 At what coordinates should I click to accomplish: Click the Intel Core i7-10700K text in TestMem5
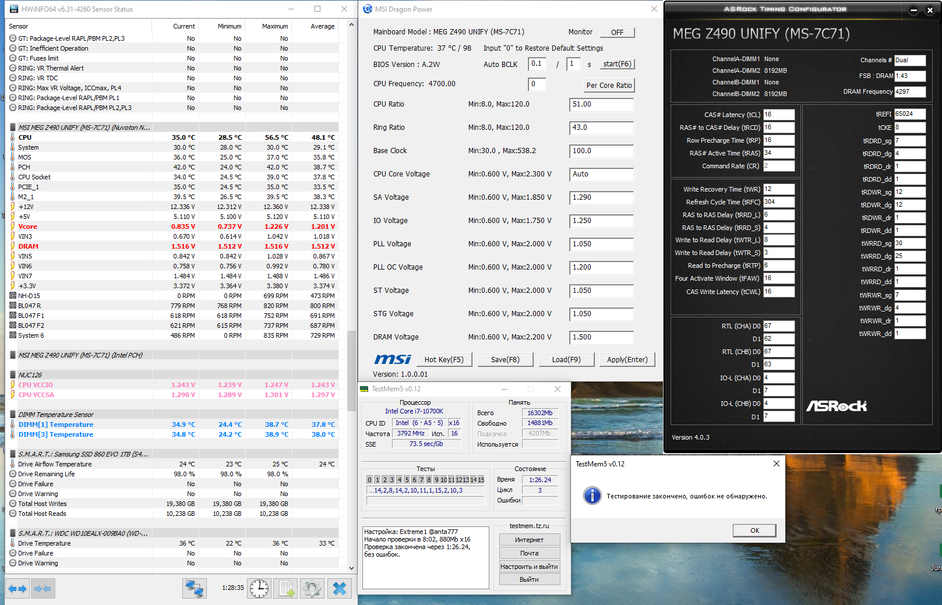(414, 411)
